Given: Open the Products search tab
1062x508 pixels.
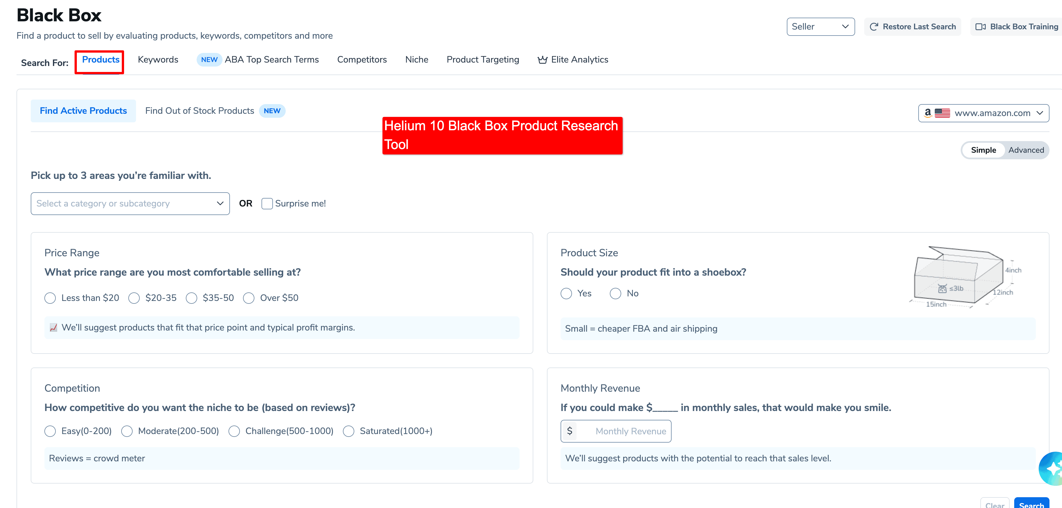Looking at the screenshot, I should 100,60.
